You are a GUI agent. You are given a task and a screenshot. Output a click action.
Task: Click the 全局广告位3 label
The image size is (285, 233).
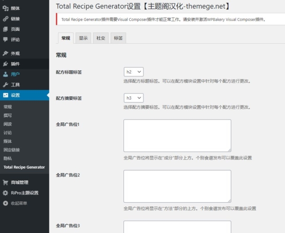tap(68, 226)
